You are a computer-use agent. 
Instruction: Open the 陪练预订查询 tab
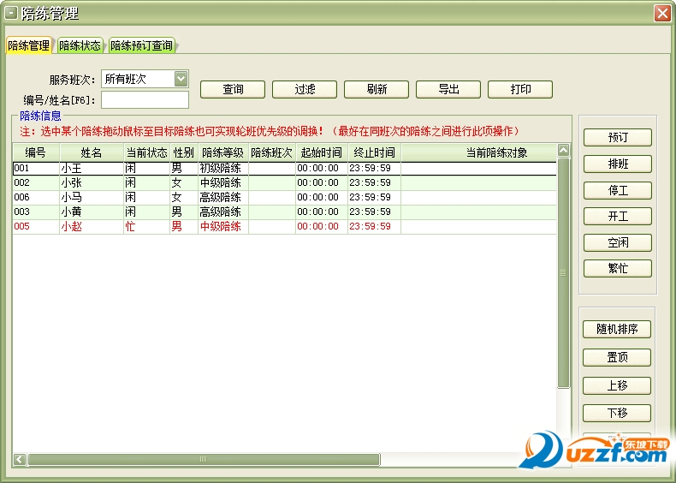142,45
